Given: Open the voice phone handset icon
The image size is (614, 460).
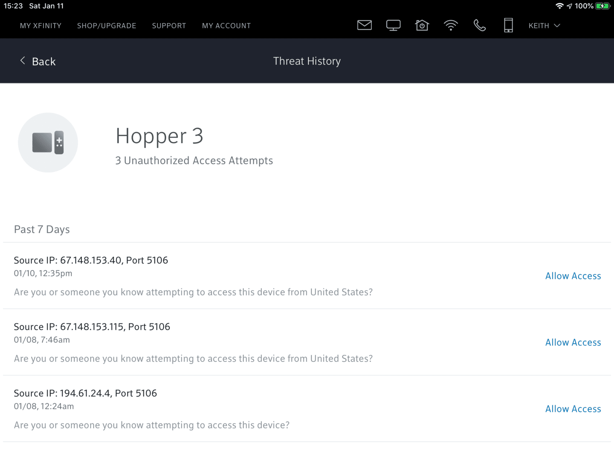Looking at the screenshot, I should click(480, 26).
